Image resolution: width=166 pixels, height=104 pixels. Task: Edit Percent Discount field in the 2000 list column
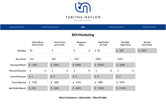tap(103, 71)
